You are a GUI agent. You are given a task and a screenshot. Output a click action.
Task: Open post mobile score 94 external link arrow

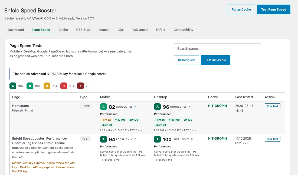[135, 139]
